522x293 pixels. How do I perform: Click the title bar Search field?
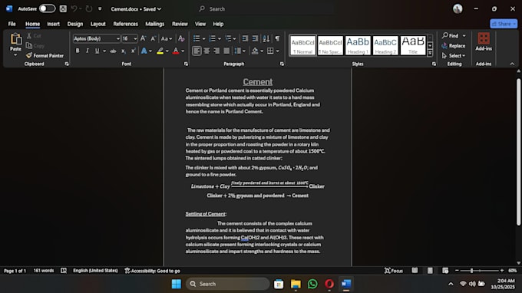tap(266, 9)
